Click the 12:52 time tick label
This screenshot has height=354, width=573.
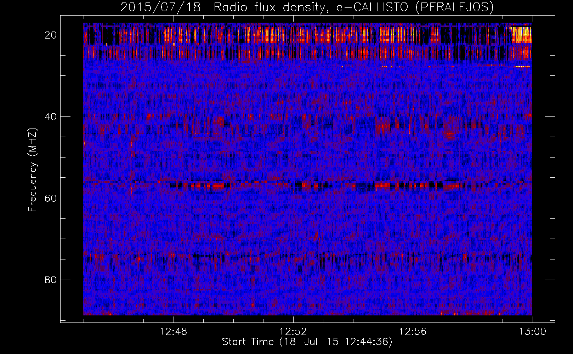(293, 332)
